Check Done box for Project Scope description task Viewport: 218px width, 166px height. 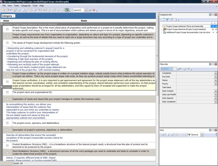click(x=7, y=29)
